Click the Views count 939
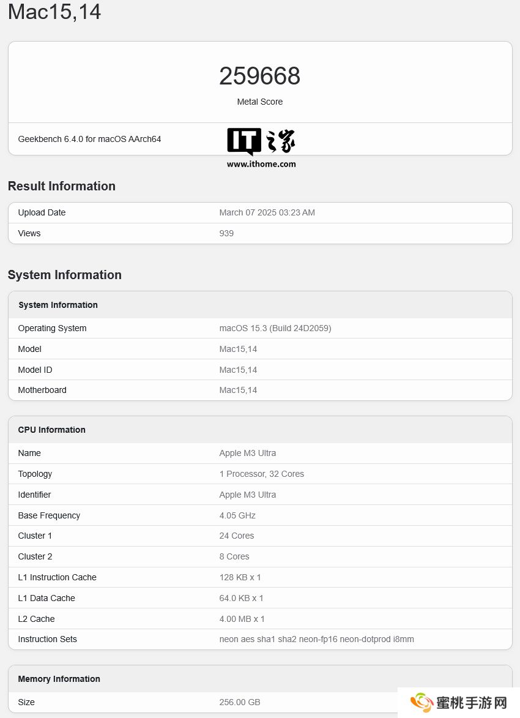This screenshot has width=520, height=718. coord(226,233)
